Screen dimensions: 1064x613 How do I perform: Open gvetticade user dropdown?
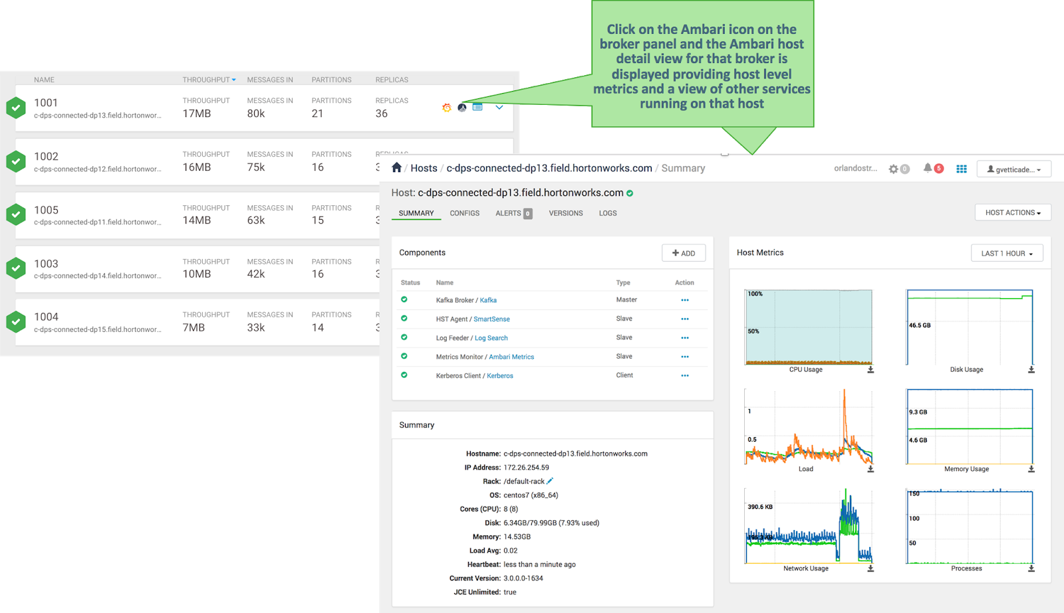[1014, 169]
